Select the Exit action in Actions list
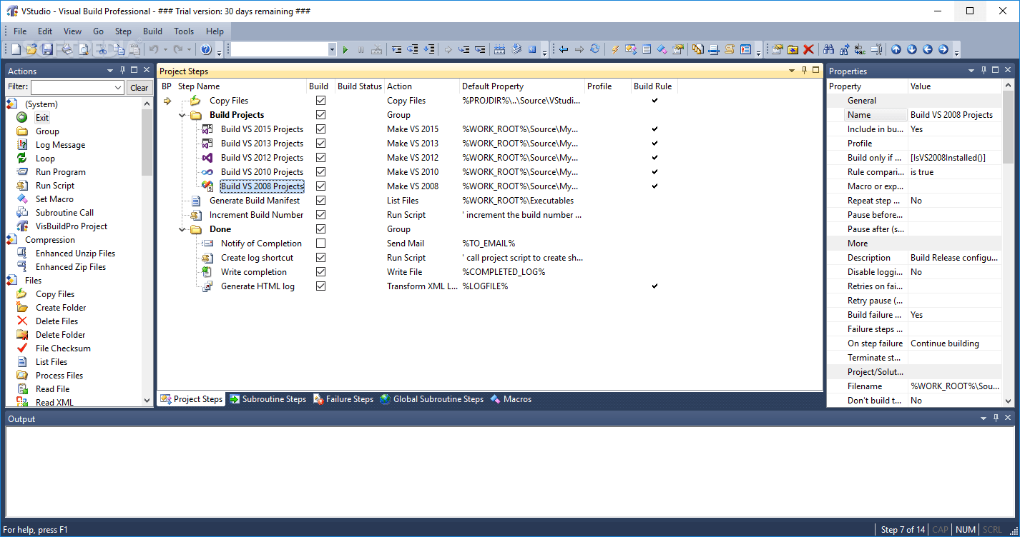Screen dimensions: 1020x537 pos(42,118)
